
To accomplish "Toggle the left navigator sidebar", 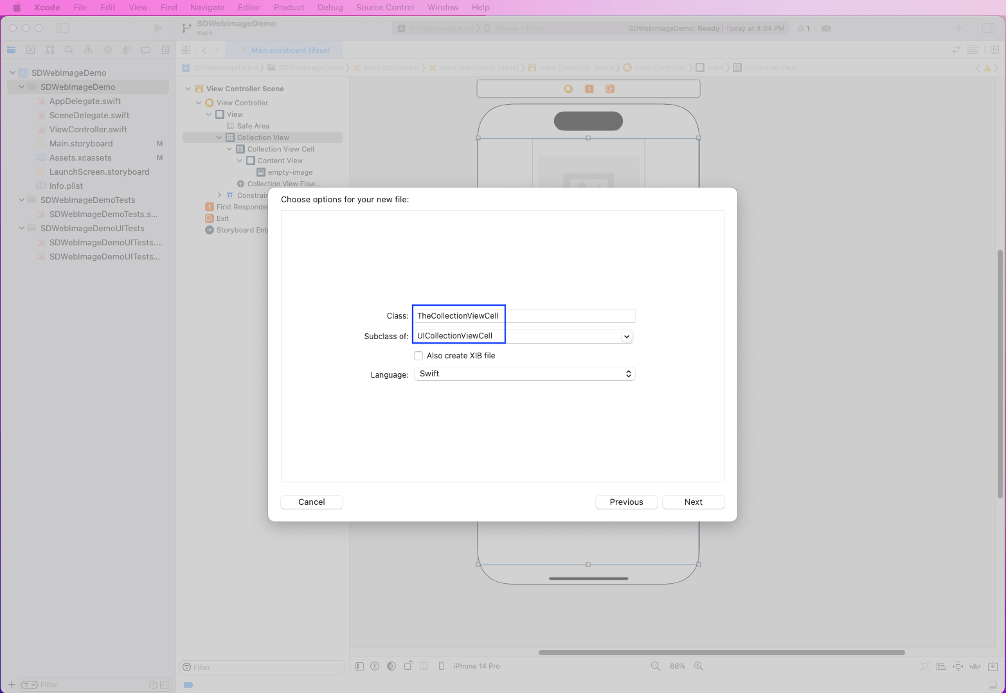I will point(62,28).
